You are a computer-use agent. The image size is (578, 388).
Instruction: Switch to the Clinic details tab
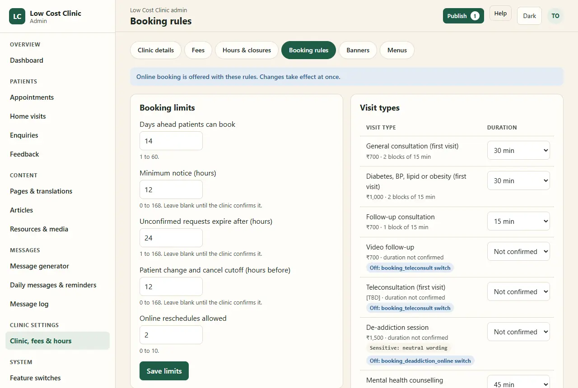pyautogui.click(x=156, y=50)
